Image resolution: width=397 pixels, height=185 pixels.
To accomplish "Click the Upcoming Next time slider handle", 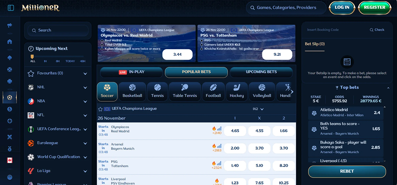I will coord(32,57).
